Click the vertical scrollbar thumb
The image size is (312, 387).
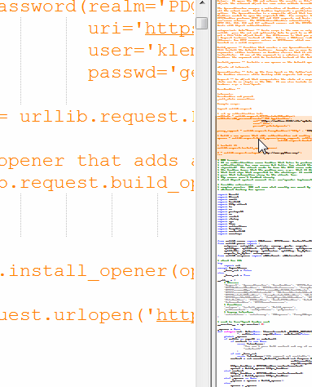[x=202, y=23]
